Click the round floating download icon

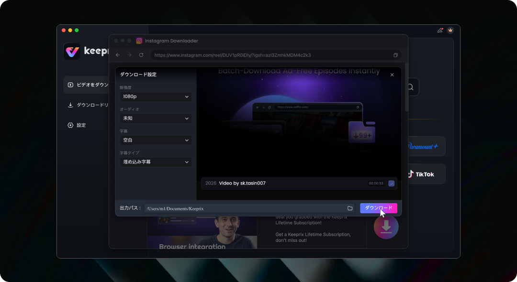(x=386, y=227)
